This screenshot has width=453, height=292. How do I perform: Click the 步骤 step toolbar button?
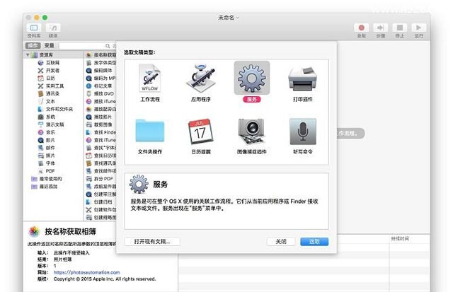tap(381, 28)
